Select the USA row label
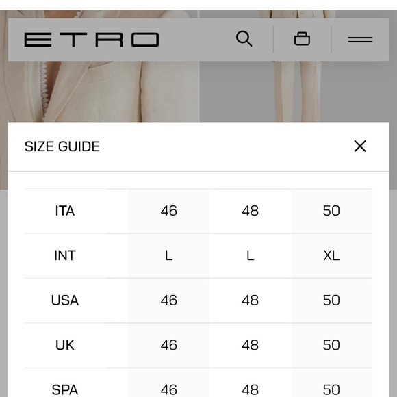The image size is (397, 397). pos(65,300)
